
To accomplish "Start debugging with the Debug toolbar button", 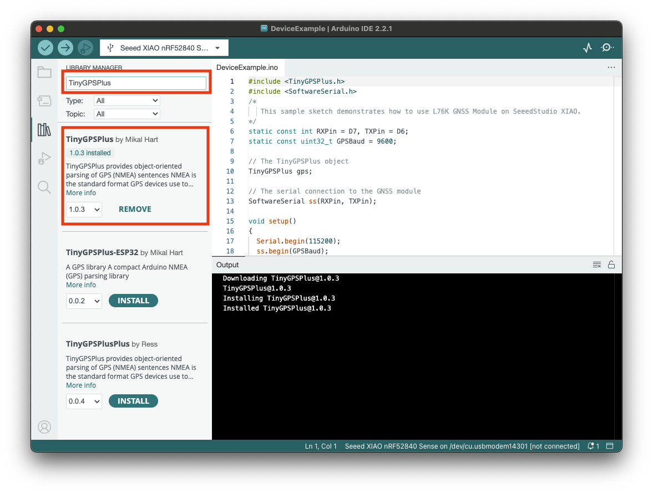I will [85, 48].
